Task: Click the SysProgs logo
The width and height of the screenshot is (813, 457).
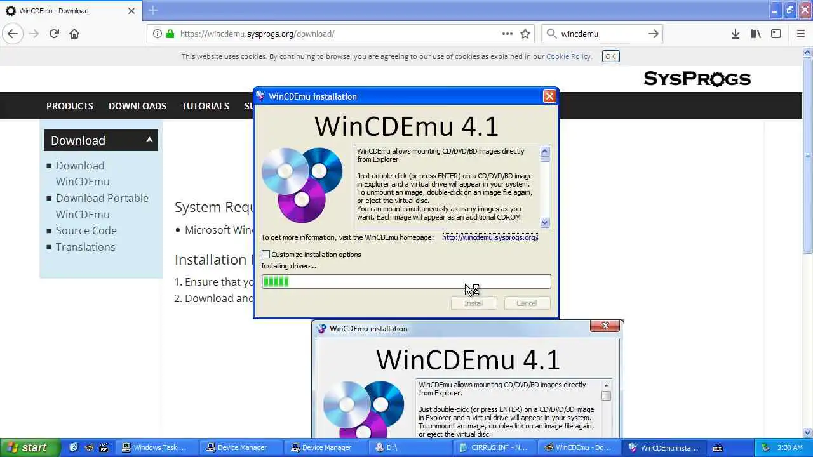Action: (697, 79)
